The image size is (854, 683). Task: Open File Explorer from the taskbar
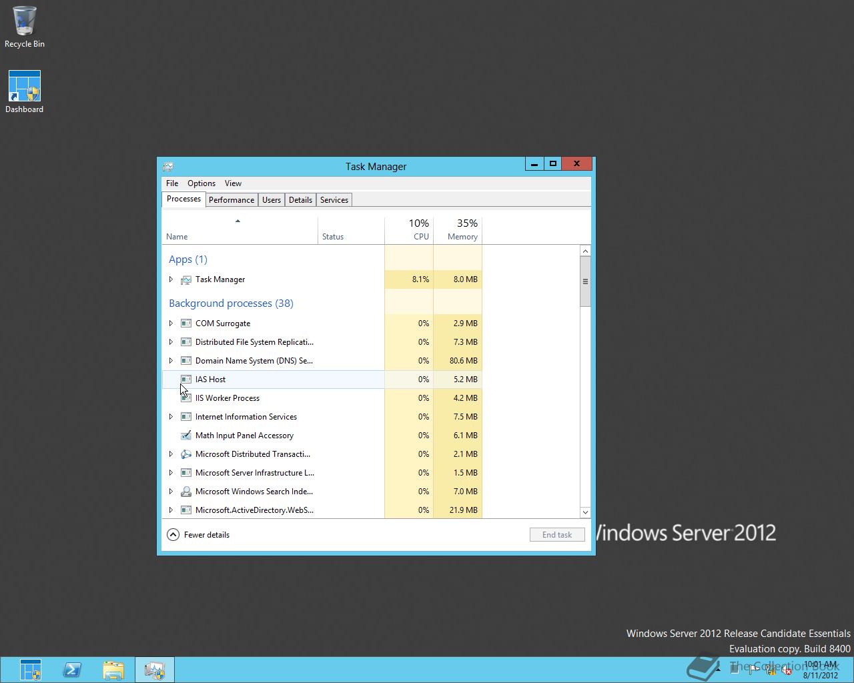[113, 670]
